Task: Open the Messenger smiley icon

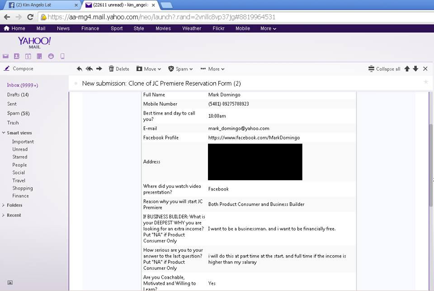Action: [51, 56]
